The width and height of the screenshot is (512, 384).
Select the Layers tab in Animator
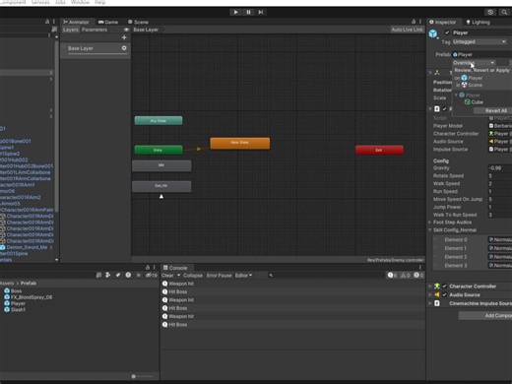[x=71, y=30]
